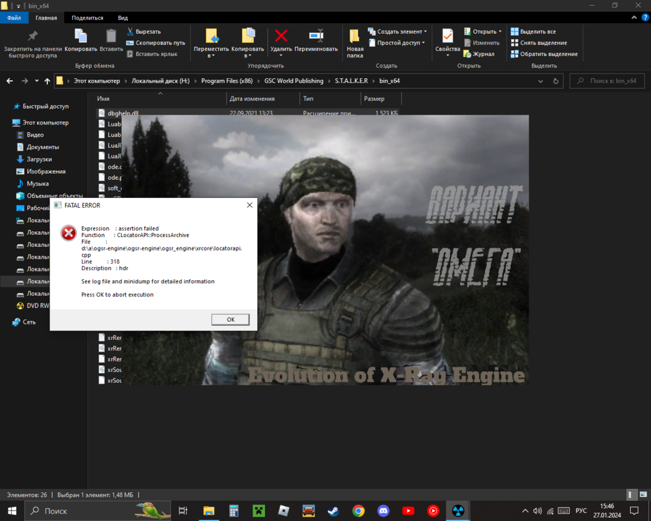Launch Steam from the taskbar
Screen dimensions: 651x521
[333, 511]
